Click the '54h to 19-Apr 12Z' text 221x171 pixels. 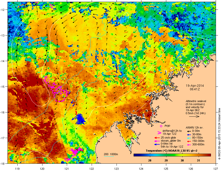[172, 147]
